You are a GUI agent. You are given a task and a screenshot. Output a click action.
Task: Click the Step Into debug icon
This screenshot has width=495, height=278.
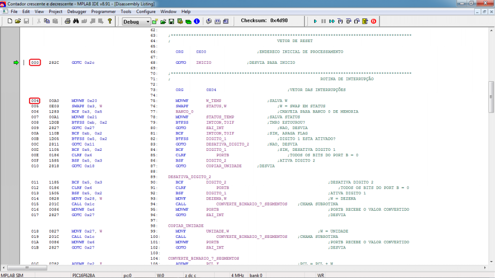[340, 21]
